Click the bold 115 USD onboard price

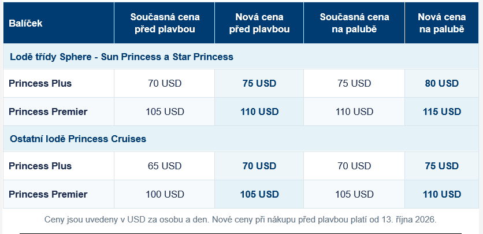click(442, 112)
